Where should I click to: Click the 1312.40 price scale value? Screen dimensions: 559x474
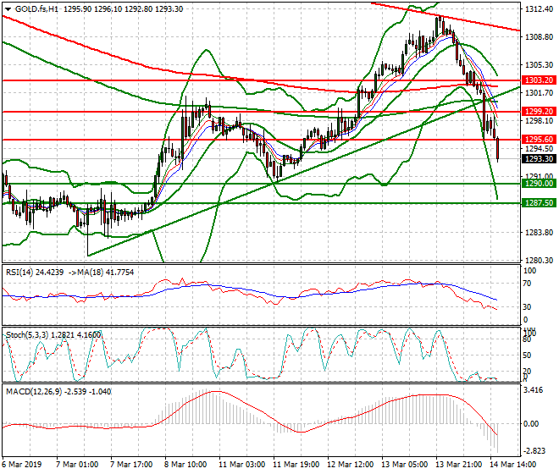coord(539,9)
